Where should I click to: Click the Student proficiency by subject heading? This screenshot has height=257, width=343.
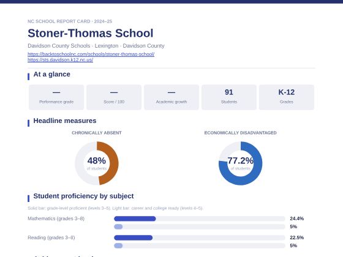tap(83, 196)
